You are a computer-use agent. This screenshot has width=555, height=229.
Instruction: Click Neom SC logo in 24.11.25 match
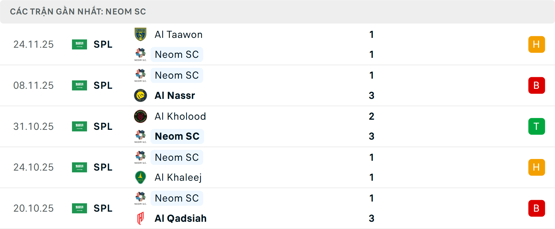coord(140,54)
